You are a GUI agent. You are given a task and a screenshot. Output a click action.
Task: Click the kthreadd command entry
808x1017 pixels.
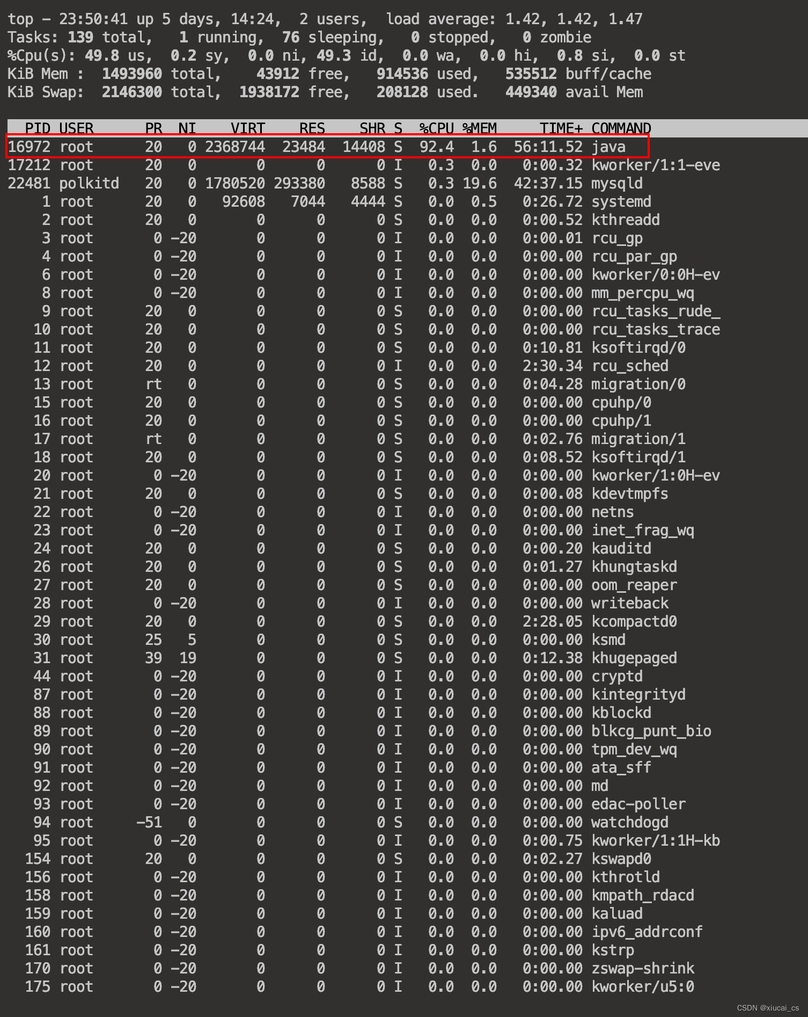(625, 220)
